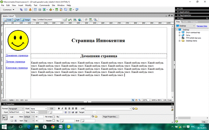
Task: Open the Vert alignment dropdown showing Top
Action: pyautogui.click(x=29, y=121)
